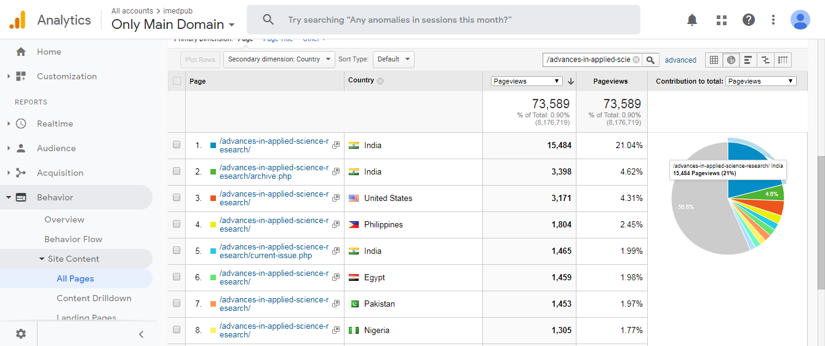Click the magnifier button beside the table filter
Viewport: 825px width, 346px height.
(652, 60)
